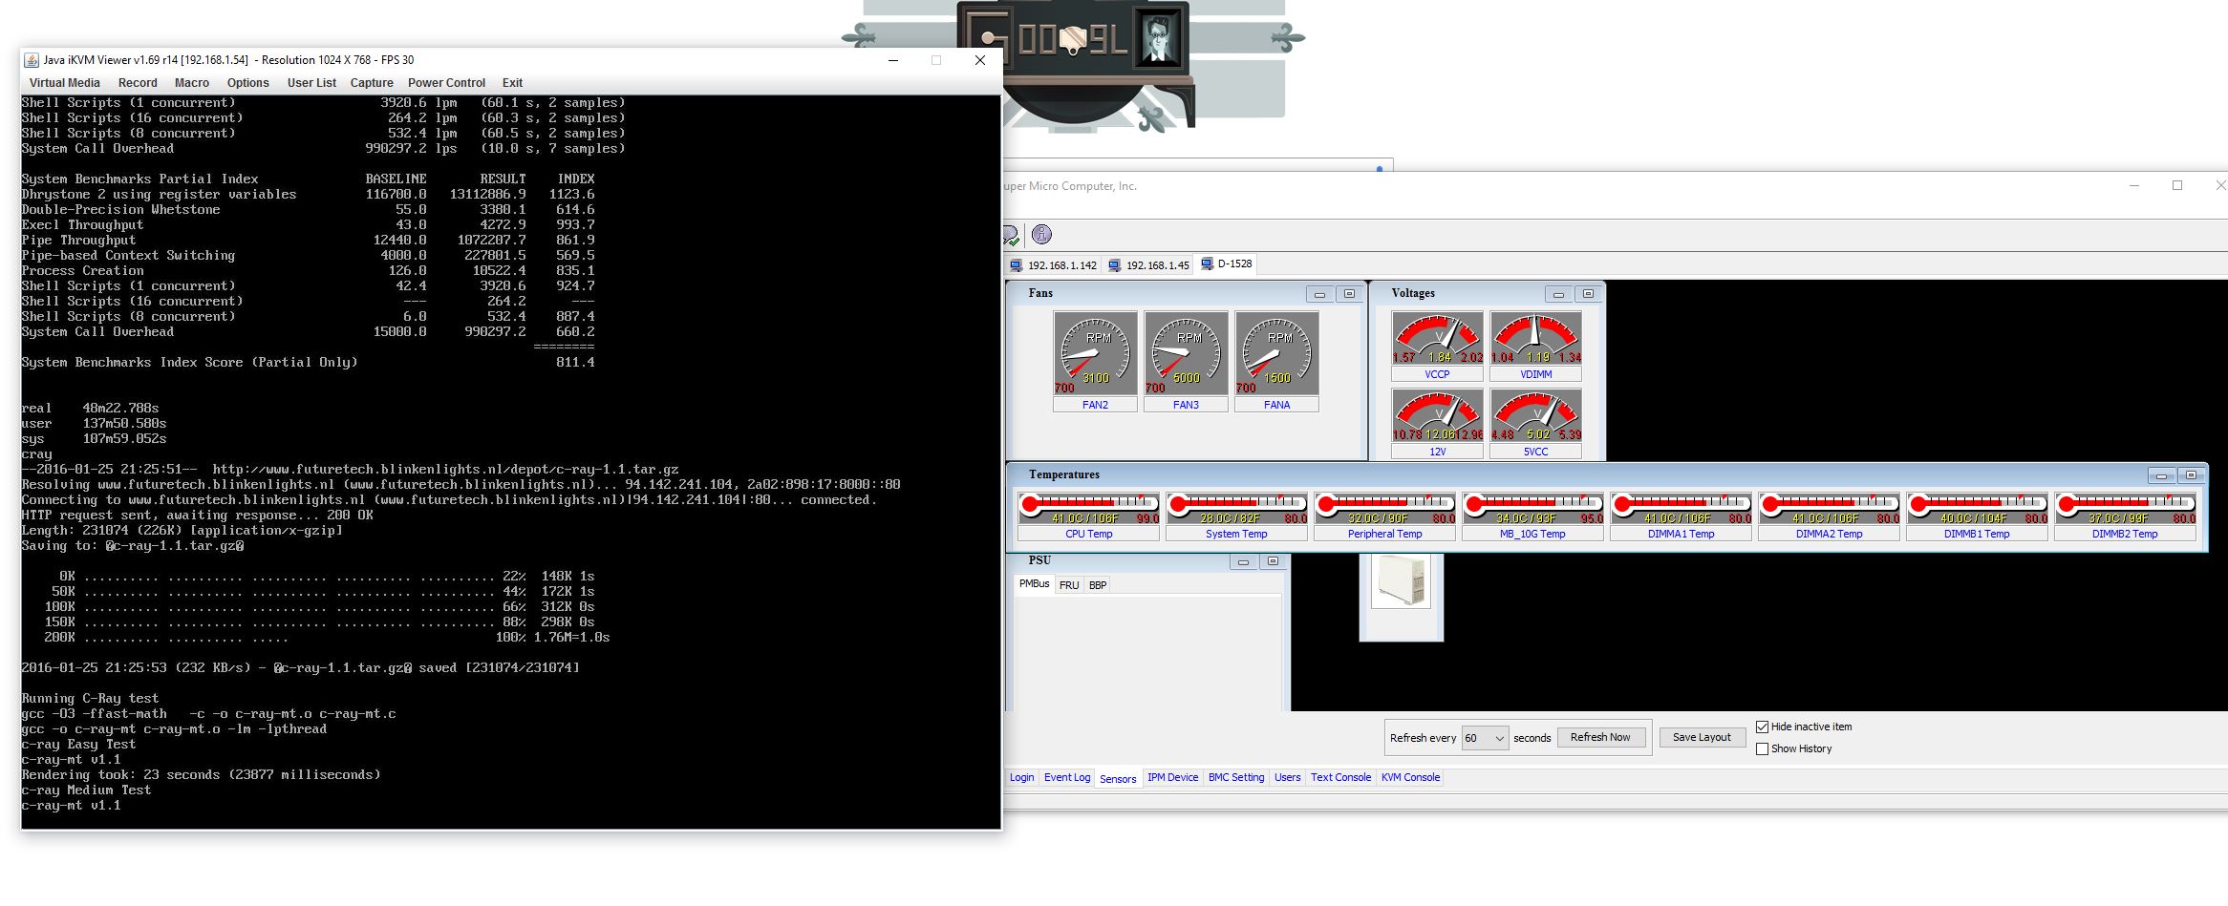
Task: Maximize the PSU panel
Action: [x=1273, y=561]
